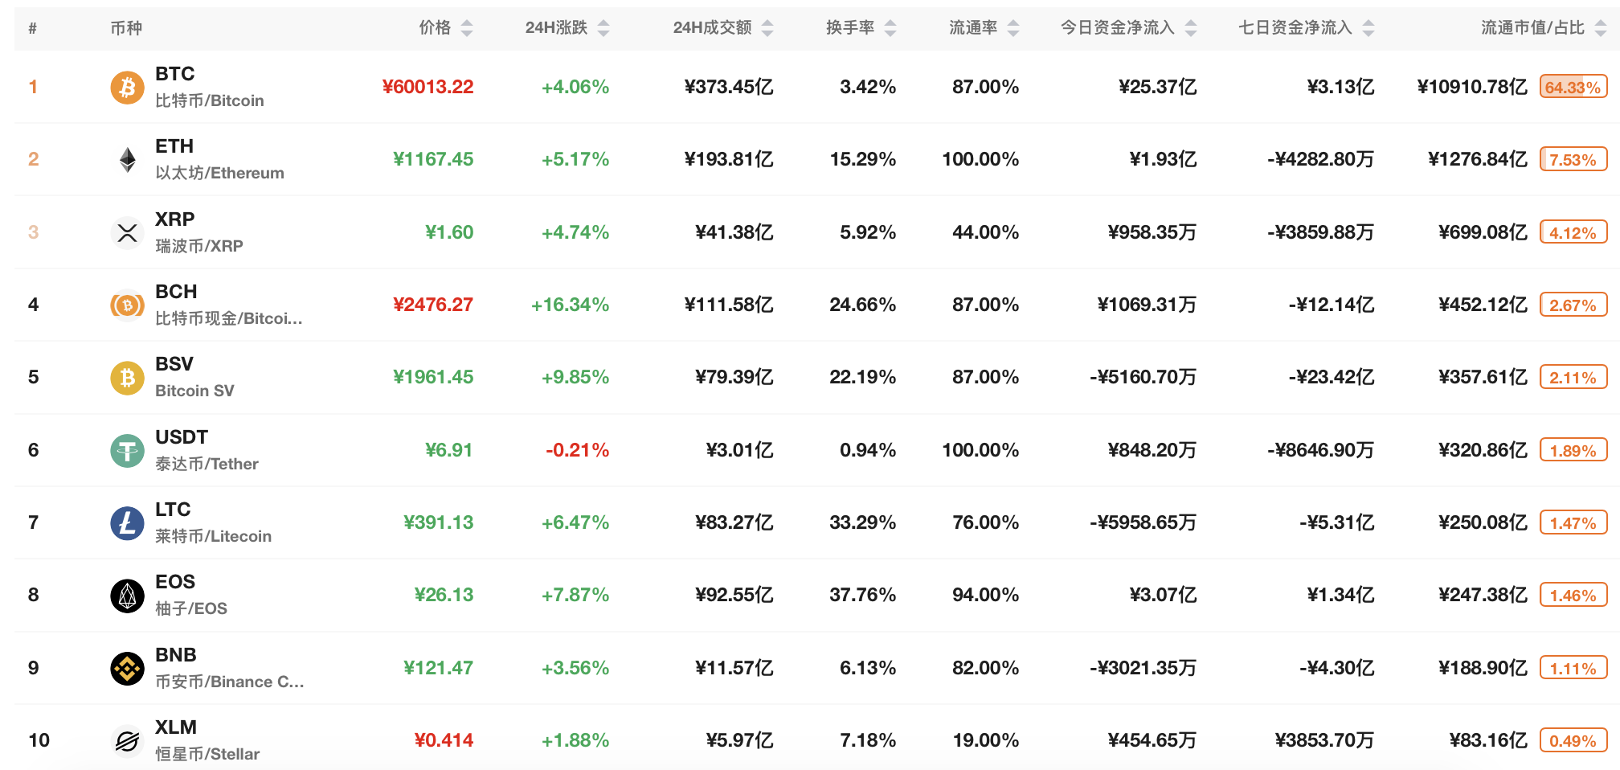Click BCH seven-day inflow -¥12.14亿

coord(1332,305)
